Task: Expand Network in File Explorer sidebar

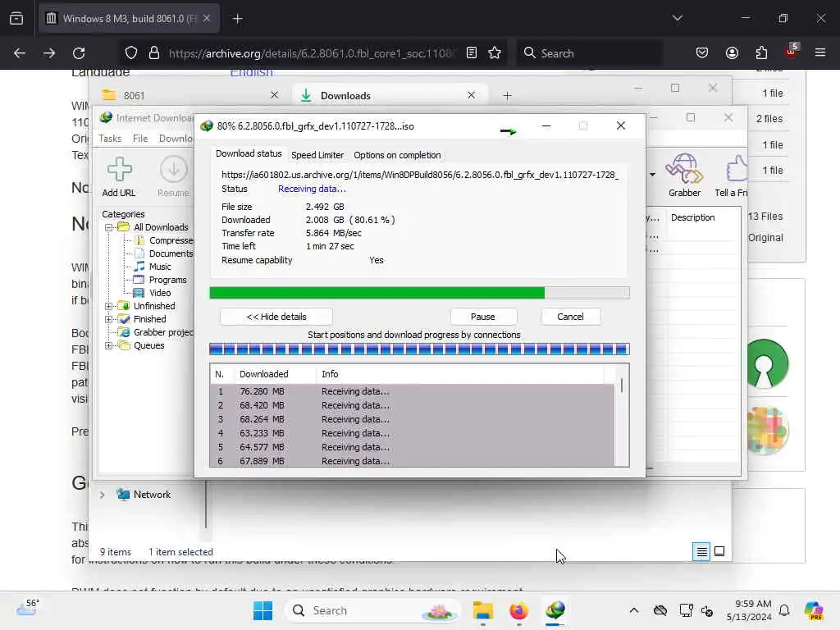Action: [102, 495]
